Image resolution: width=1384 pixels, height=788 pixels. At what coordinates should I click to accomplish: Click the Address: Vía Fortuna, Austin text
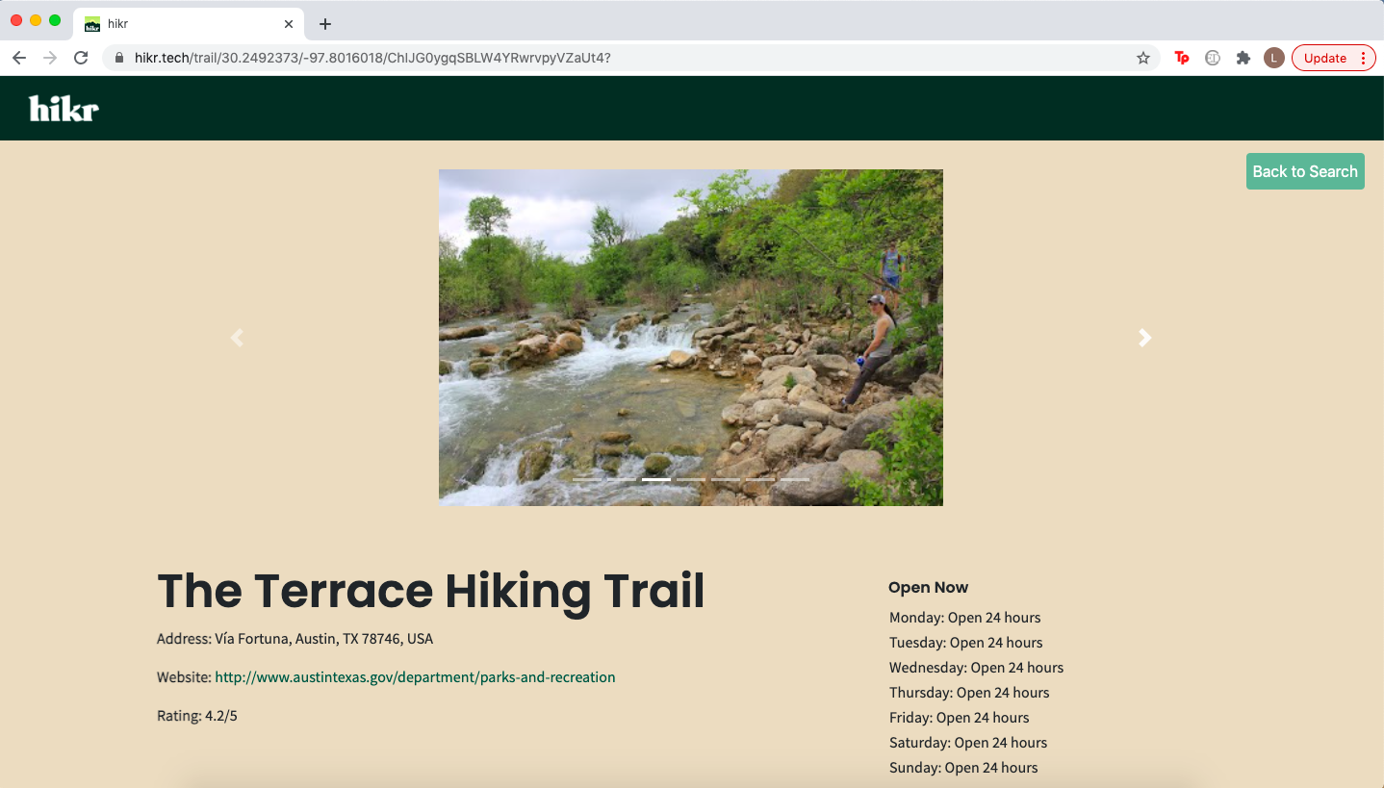coord(295,639)
